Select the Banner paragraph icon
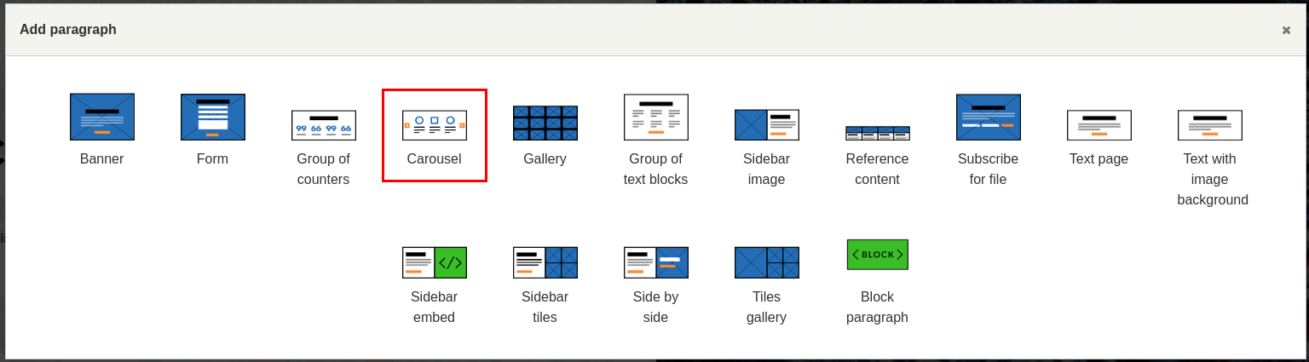The width and height of the screenshot is (1309, 362). coord(102,117)
